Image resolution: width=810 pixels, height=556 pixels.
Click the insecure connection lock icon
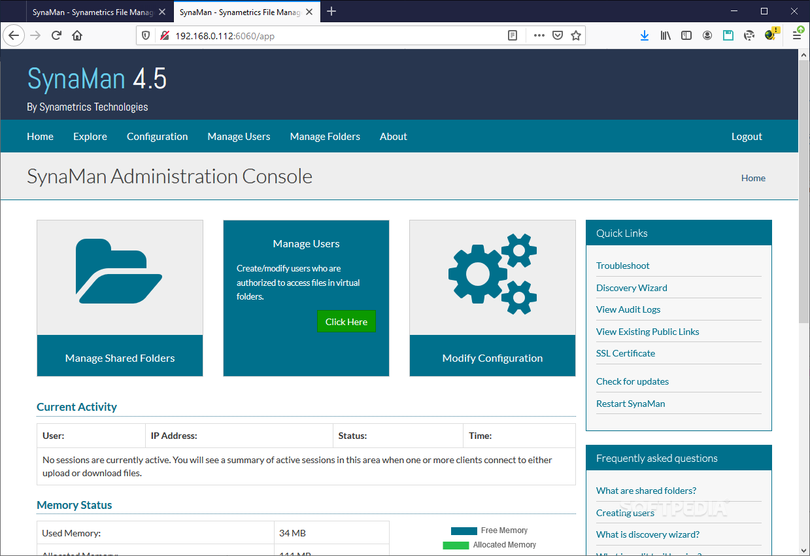164,35
